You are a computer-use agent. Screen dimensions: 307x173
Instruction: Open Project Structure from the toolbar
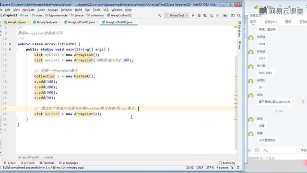click(225, 15)
